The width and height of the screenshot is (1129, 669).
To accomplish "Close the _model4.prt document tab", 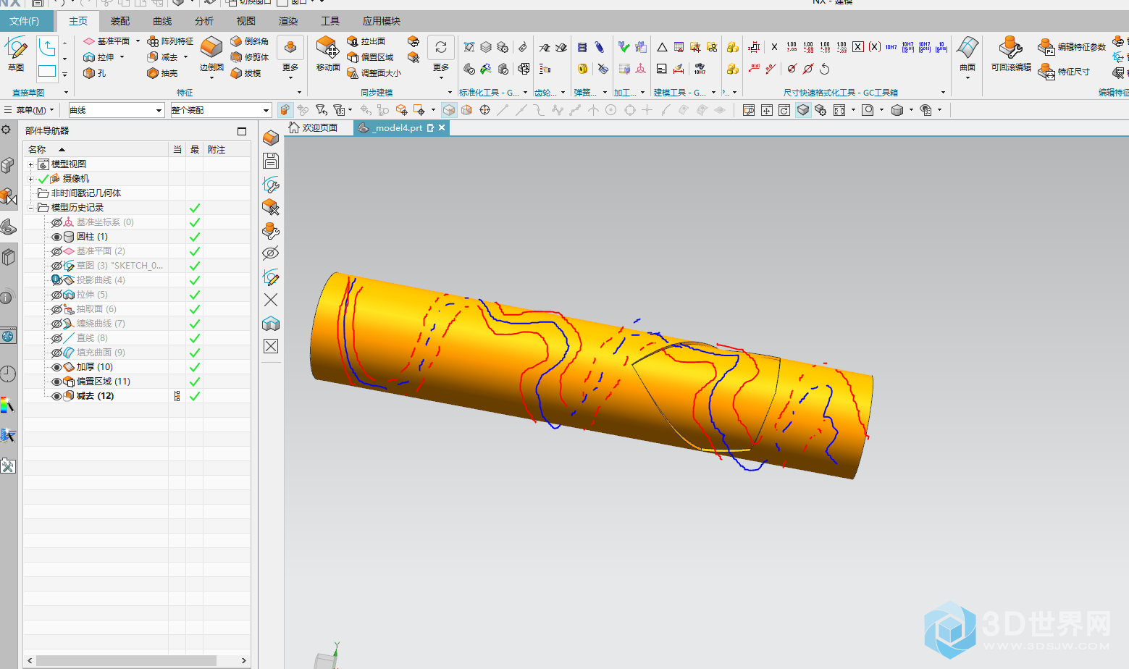I will (x=442, y=127).
